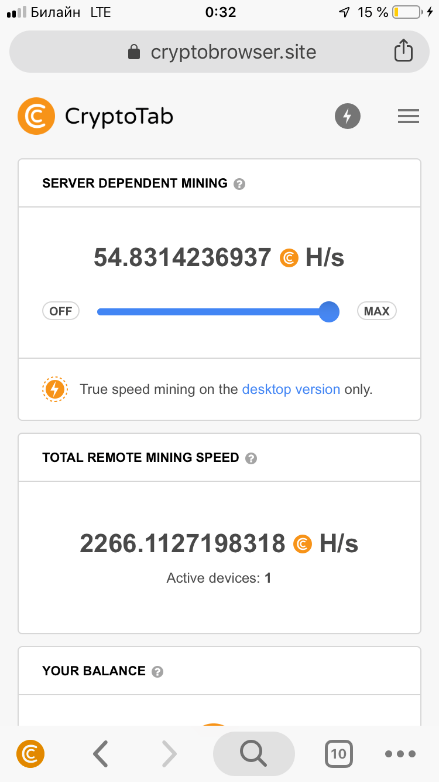Tap the orange true speed lightning icon
This screenshot has height=782, width=439.
coord(55,389)
